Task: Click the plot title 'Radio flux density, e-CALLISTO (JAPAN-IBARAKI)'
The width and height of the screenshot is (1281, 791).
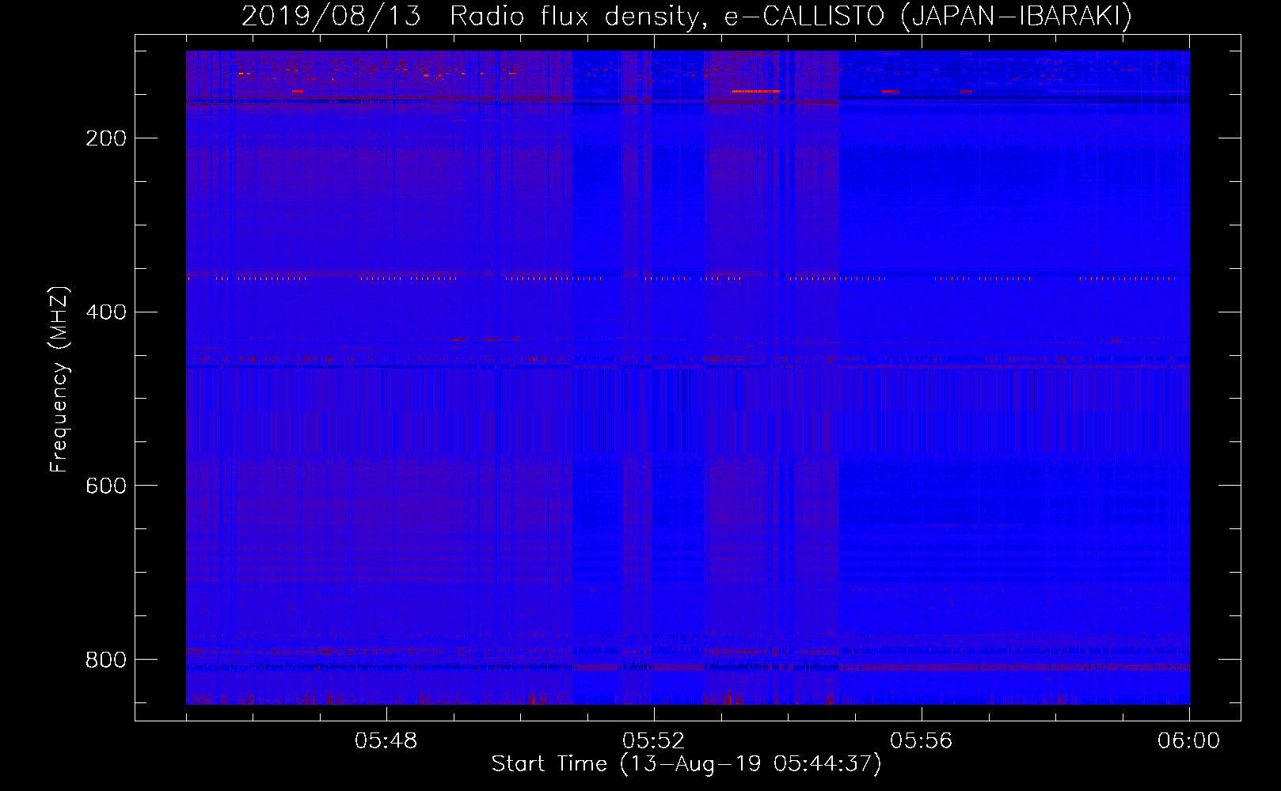Action: 791,17
